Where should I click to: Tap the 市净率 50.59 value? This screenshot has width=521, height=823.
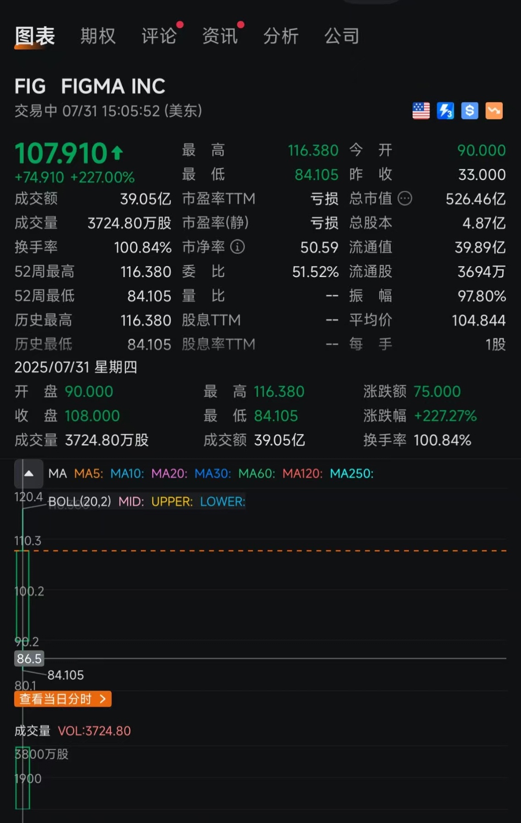click(x=319, y=247)
